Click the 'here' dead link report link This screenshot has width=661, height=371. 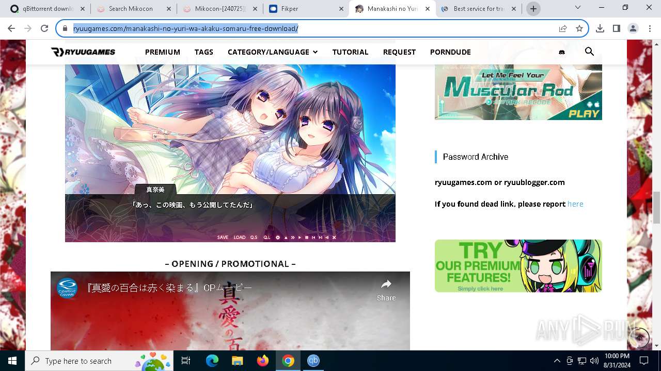[575, 204]
